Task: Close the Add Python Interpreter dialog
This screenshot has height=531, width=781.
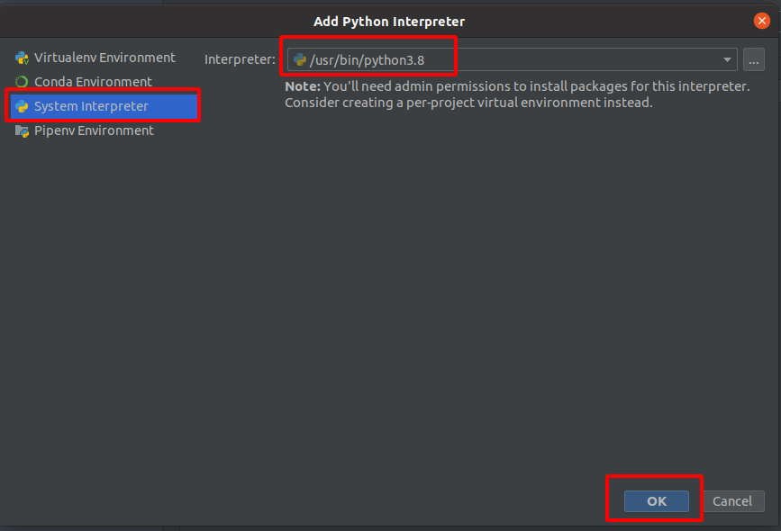Action: pos(762,21)
